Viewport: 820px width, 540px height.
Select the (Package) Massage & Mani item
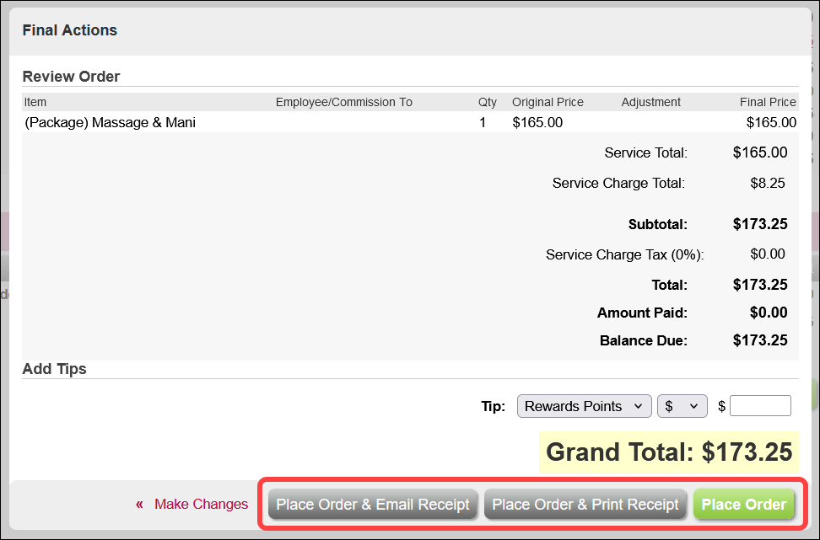[111, 122]
